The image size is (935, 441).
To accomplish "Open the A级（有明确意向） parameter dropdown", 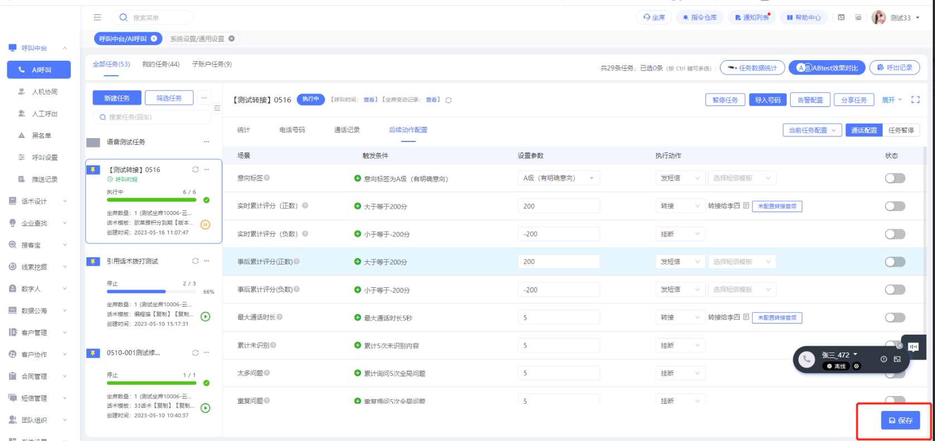I will pyautogui.click(x=558, y=178).
